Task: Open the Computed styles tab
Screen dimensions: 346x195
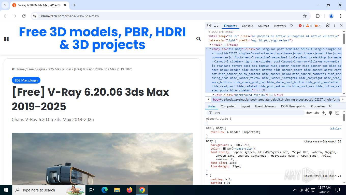Action: tap(228, 106)
